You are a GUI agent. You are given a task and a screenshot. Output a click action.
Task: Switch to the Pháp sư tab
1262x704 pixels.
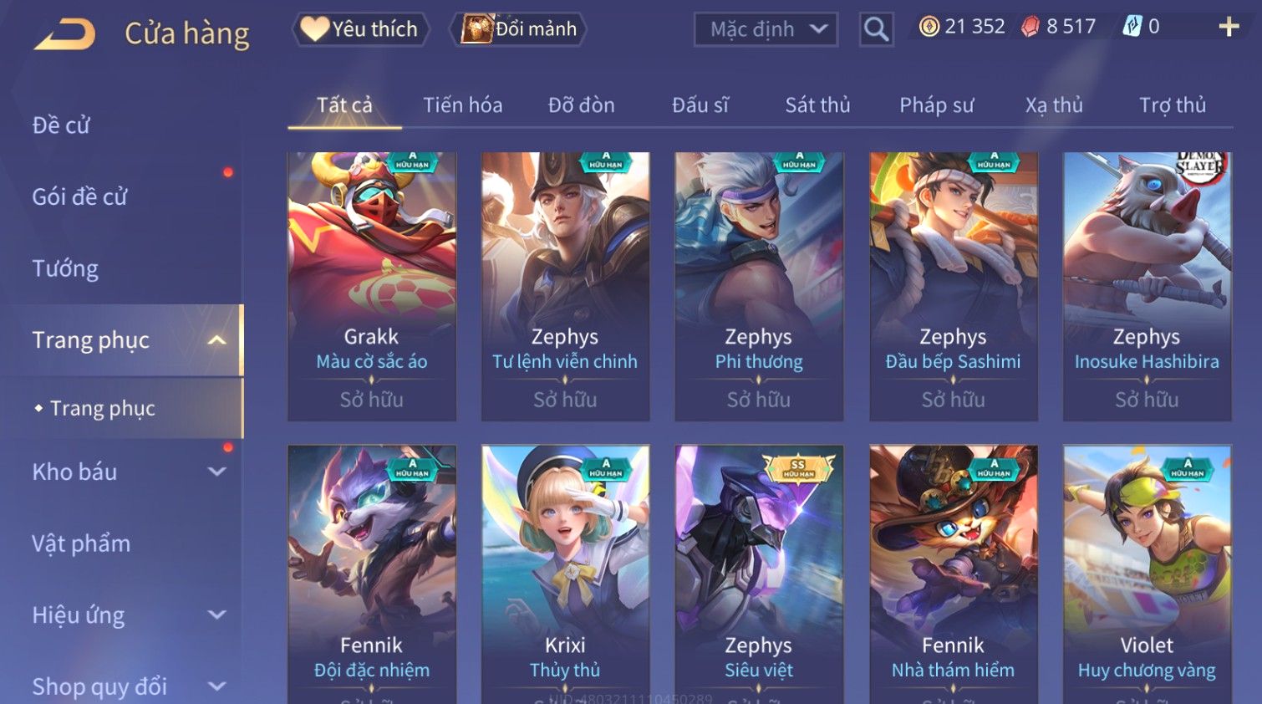pos(936,105)
